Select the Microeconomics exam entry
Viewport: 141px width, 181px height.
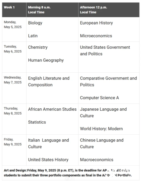pos(96,36)
